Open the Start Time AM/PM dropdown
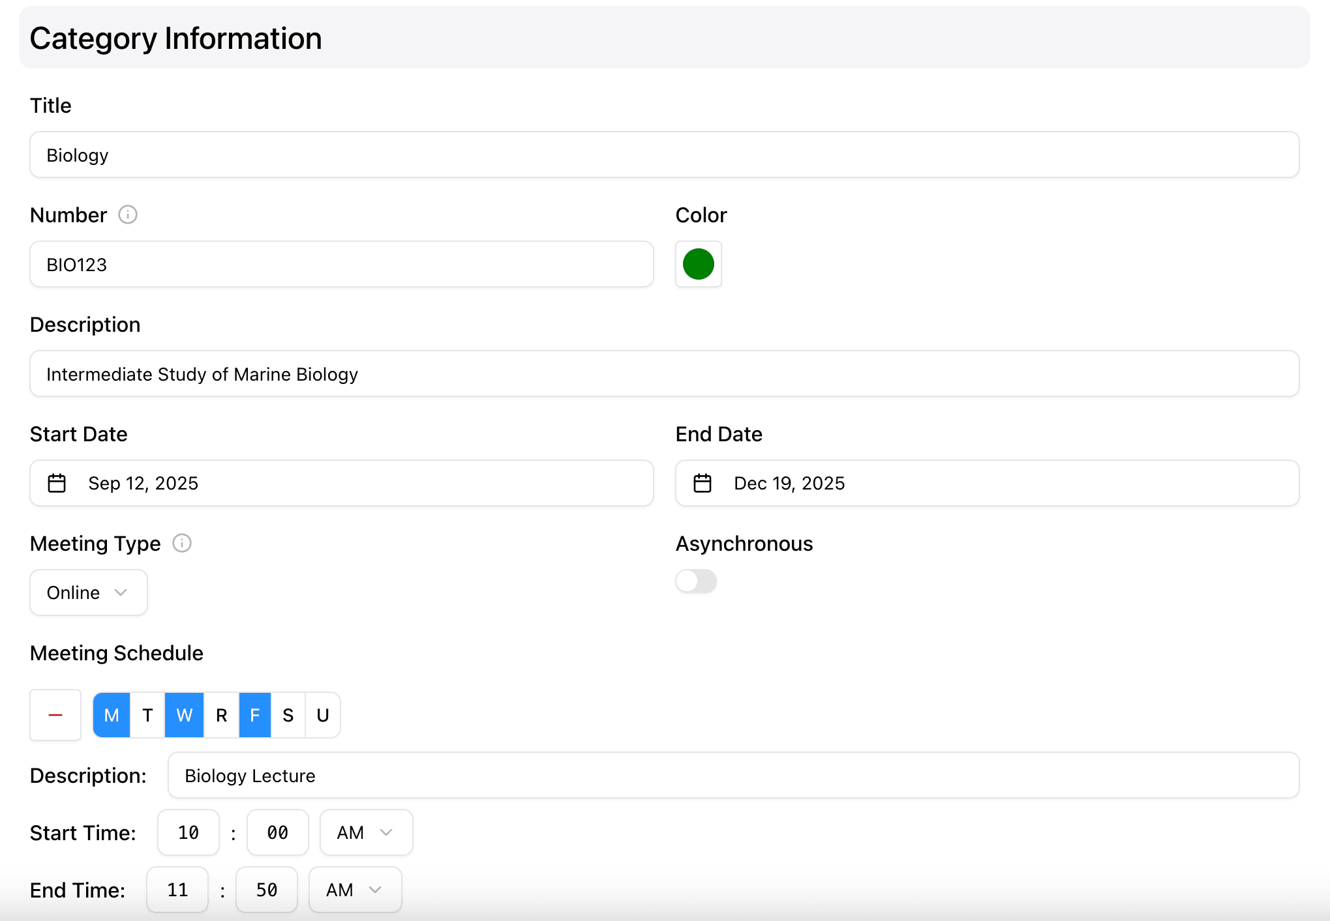 [x=366, y=832]
